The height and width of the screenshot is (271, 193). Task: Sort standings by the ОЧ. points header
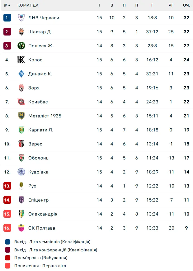pos(186,5)
